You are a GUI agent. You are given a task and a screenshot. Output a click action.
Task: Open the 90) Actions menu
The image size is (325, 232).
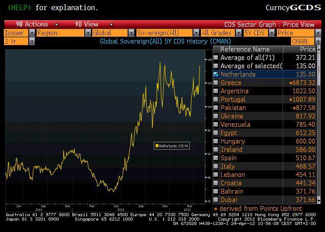point(32,24)
